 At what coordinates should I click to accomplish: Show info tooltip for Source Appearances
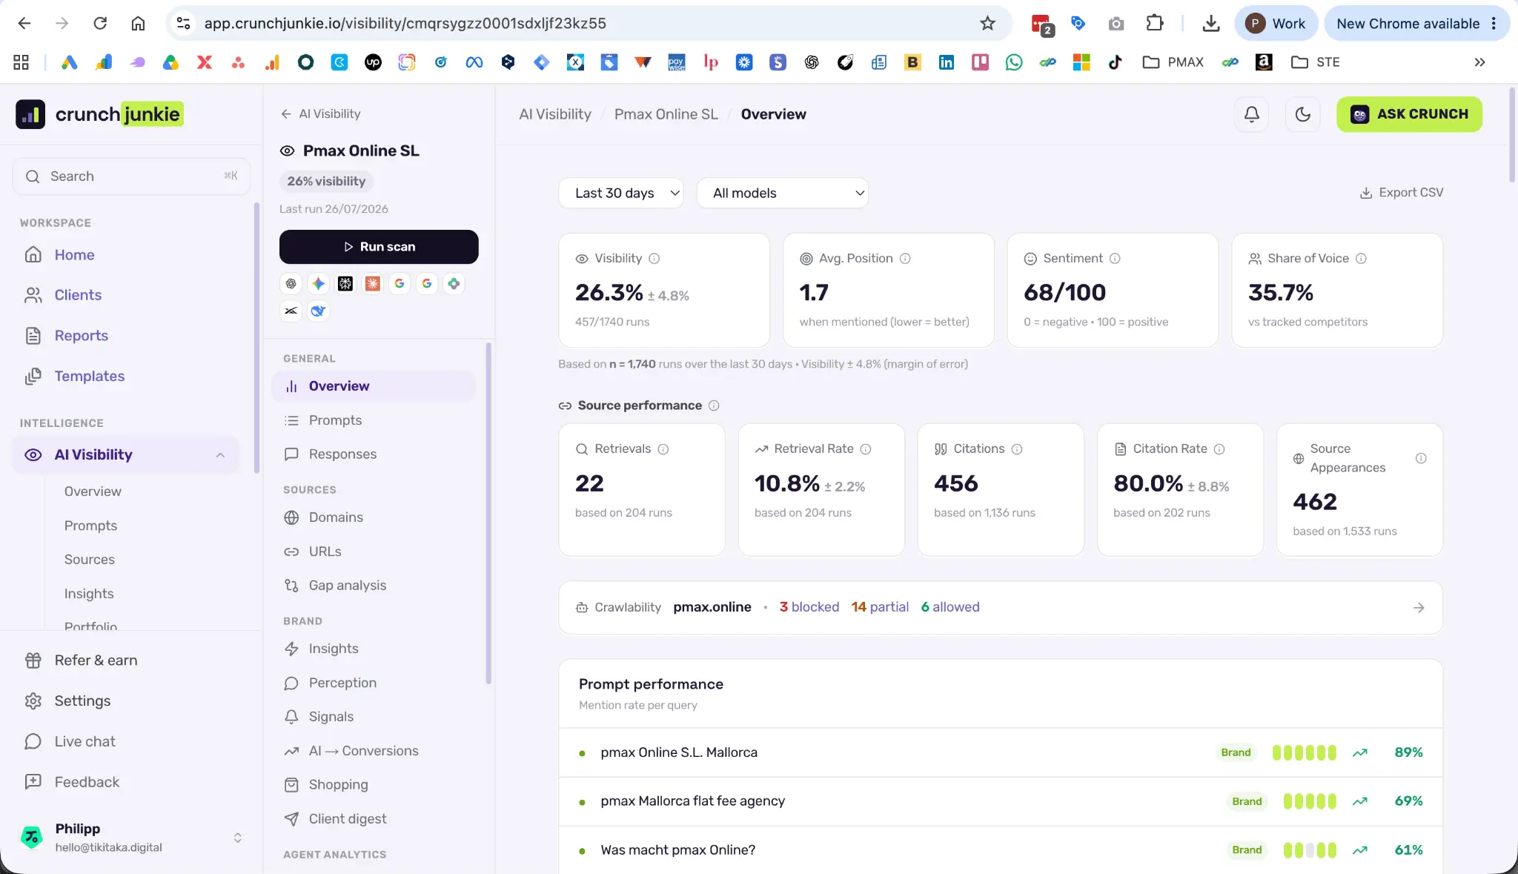click(x=1421, y=458)
